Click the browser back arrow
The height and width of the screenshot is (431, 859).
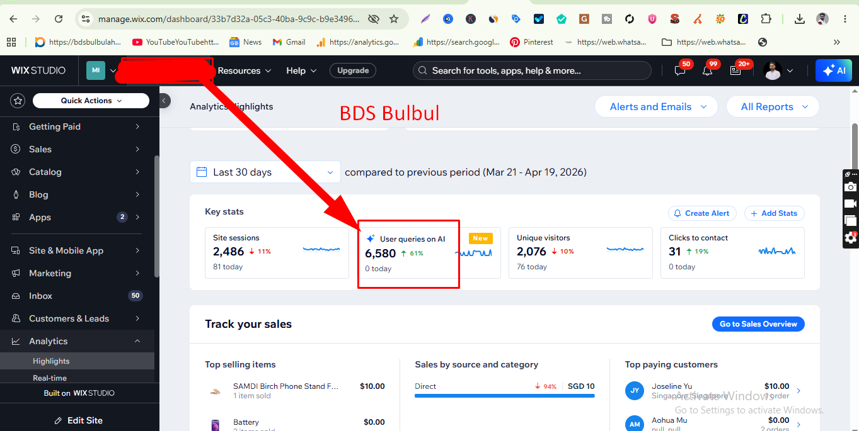(x=14, y=19)
